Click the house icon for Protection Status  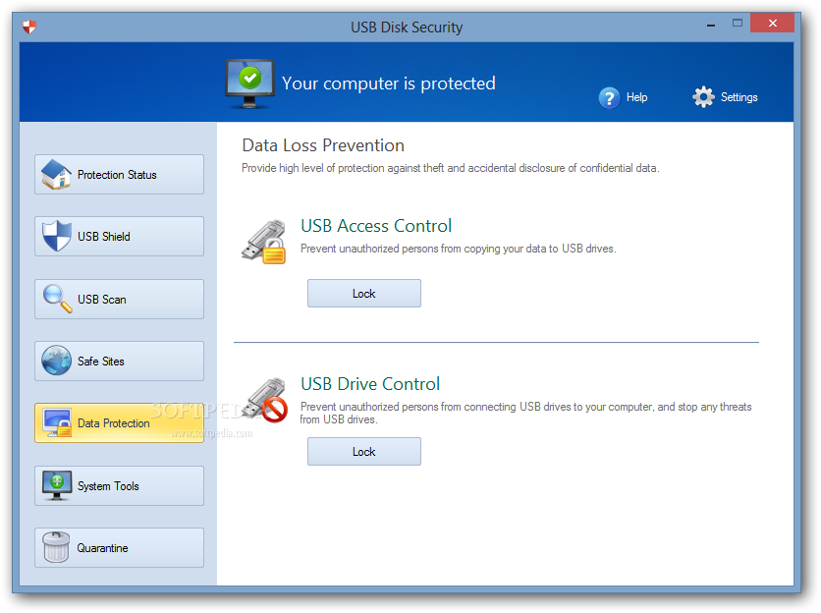56,174
